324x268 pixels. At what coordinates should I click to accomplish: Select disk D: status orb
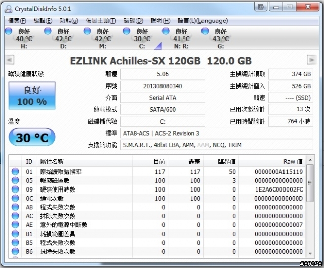click(x=48, y=31)
